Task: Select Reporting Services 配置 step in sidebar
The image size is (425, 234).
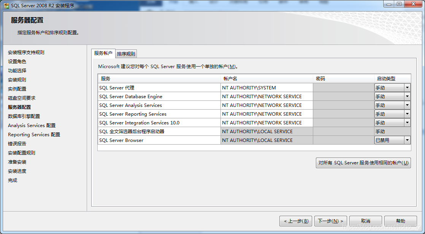Action: click(34, 134)
